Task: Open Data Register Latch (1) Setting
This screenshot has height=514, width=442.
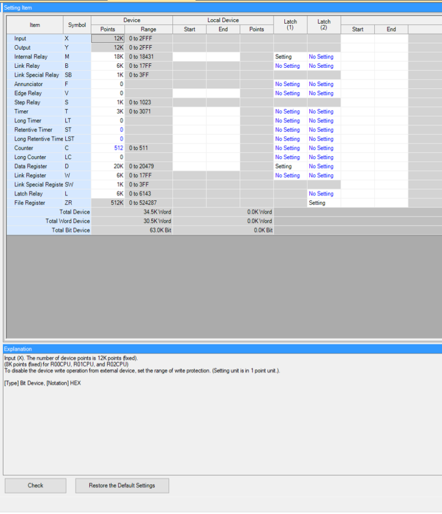Action: (283, 166)
